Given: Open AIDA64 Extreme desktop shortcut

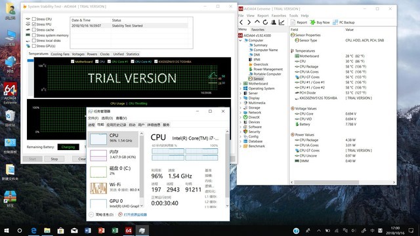Looking at the screenshot, I should [x=10, y=93].
